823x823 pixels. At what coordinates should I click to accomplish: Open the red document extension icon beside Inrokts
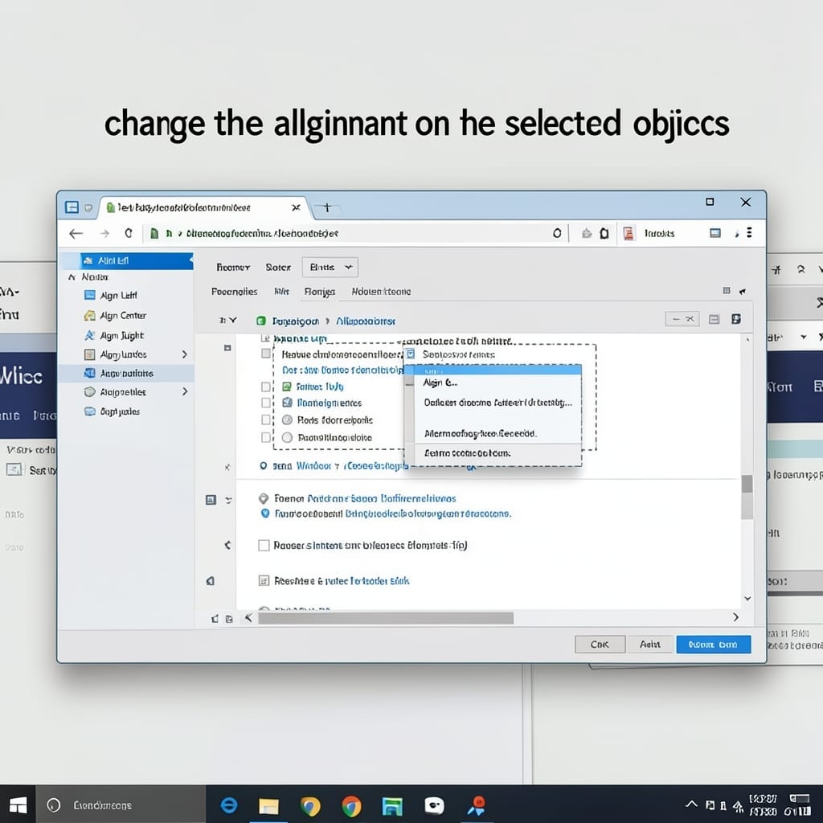(629, 233)
